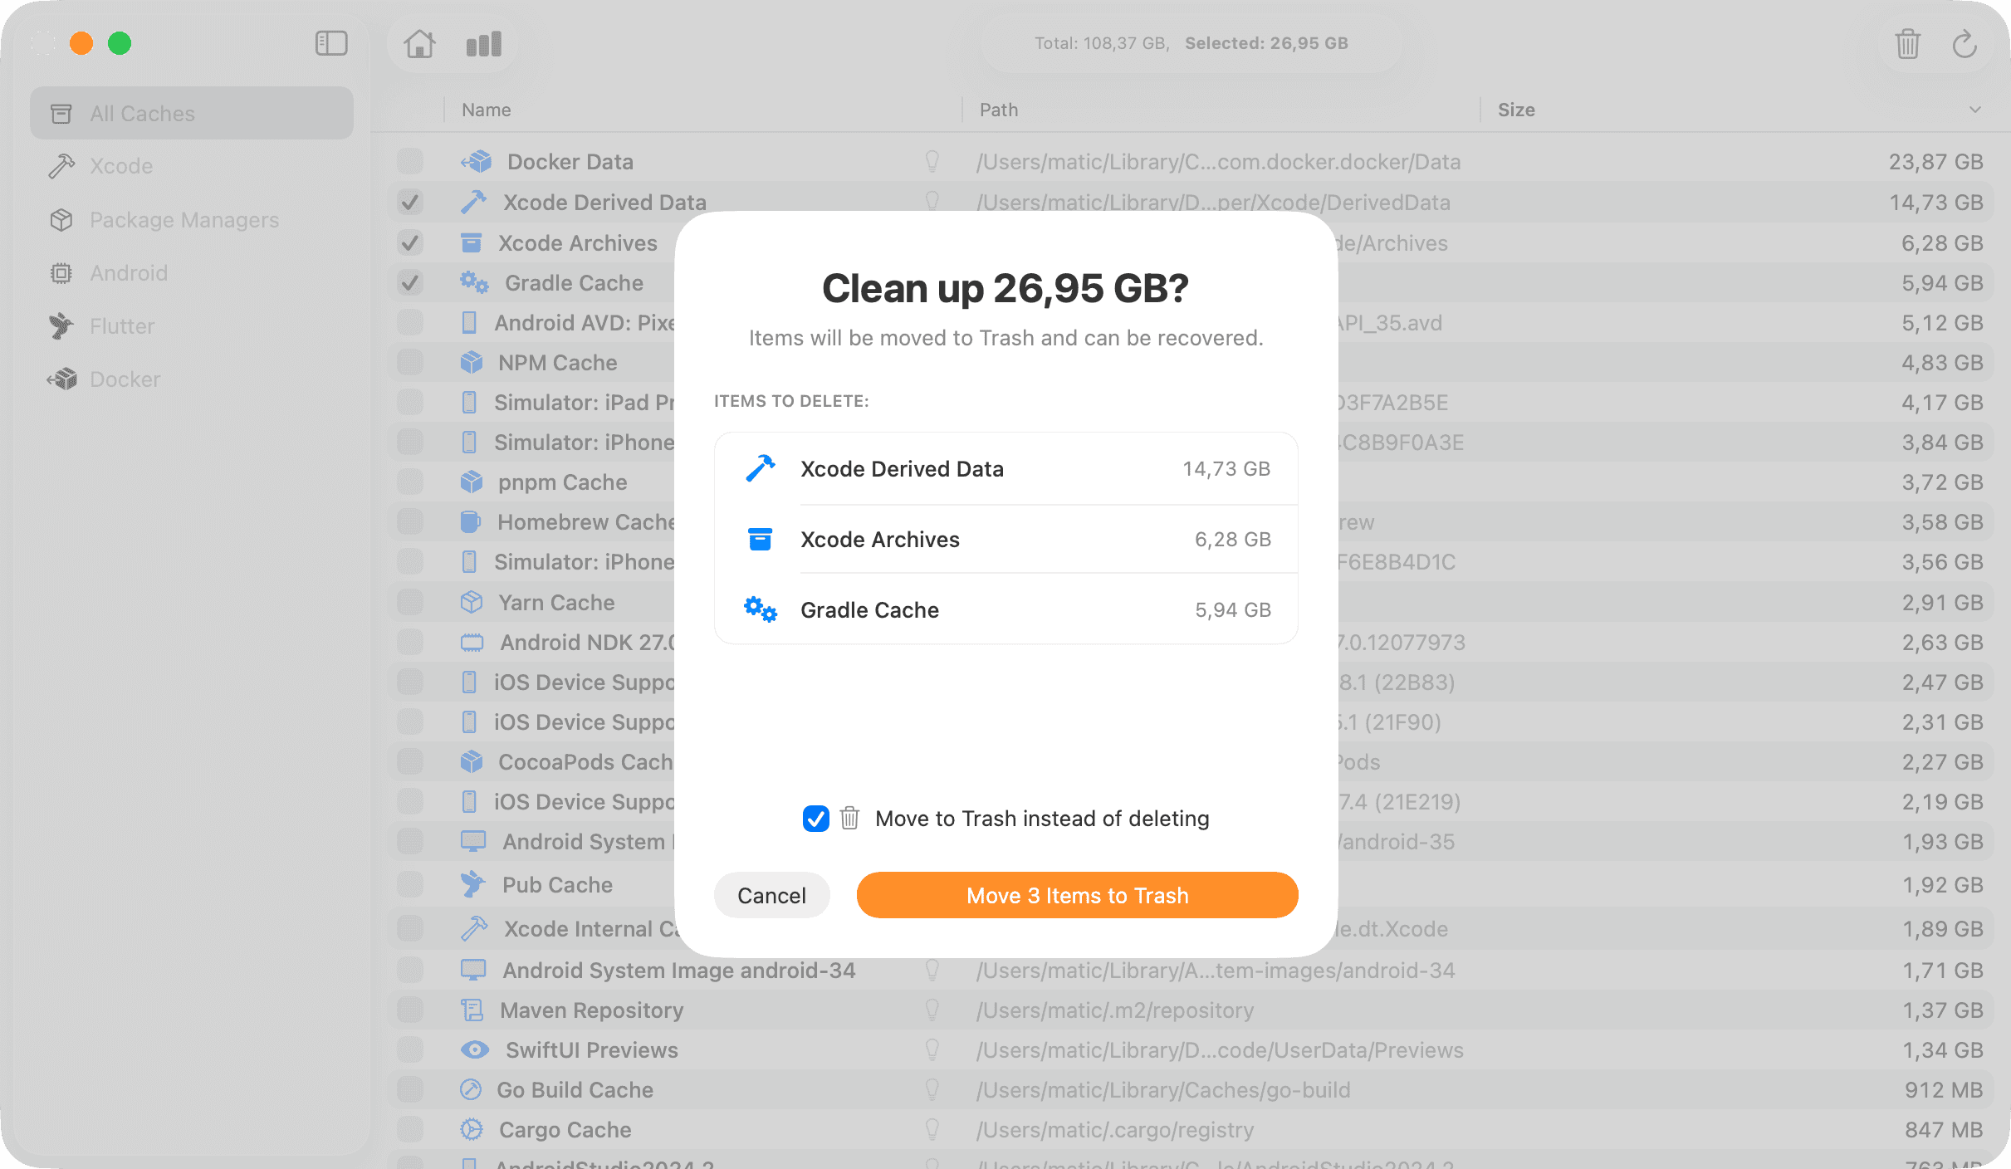Toggle the sidebar panel icon
The height and width of the screenshot is (1169, 2011).
[330, 43]
